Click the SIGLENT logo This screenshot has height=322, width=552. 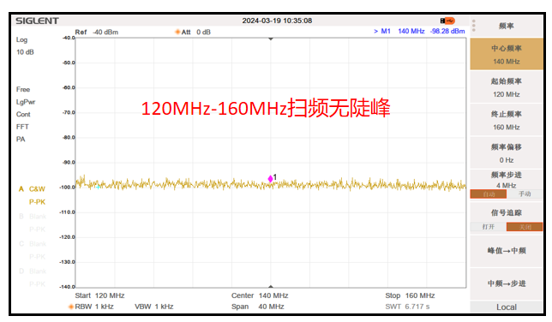tap(37, 21)
